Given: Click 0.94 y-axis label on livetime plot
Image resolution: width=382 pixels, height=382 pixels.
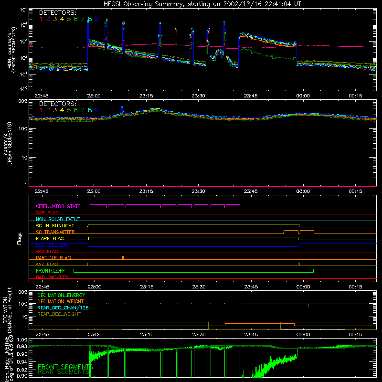Looking at the screenshot, I should pyautogui.click(x=22, y=362).
